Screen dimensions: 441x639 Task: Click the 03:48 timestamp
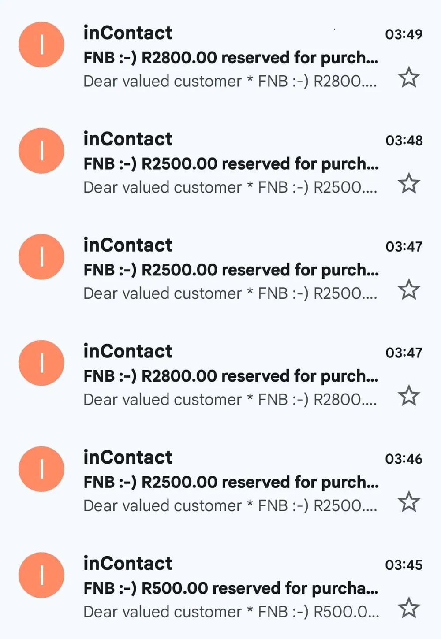(404, 141)
